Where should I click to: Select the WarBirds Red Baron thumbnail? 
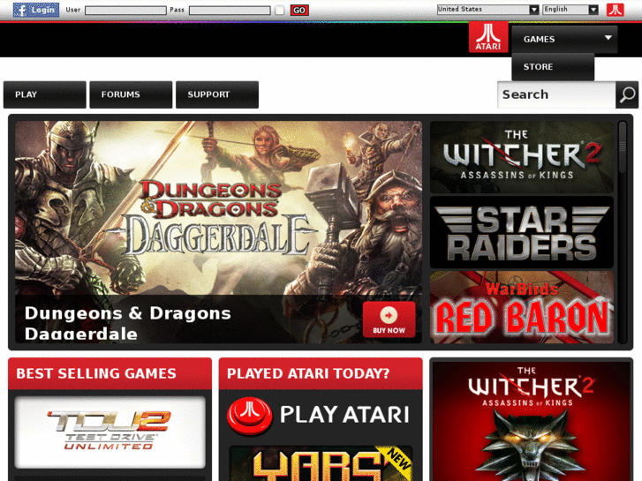[522, 307]
